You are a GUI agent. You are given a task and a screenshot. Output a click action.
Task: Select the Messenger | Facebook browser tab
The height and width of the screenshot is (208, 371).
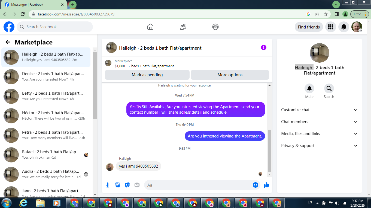click(x=34, y=5)
